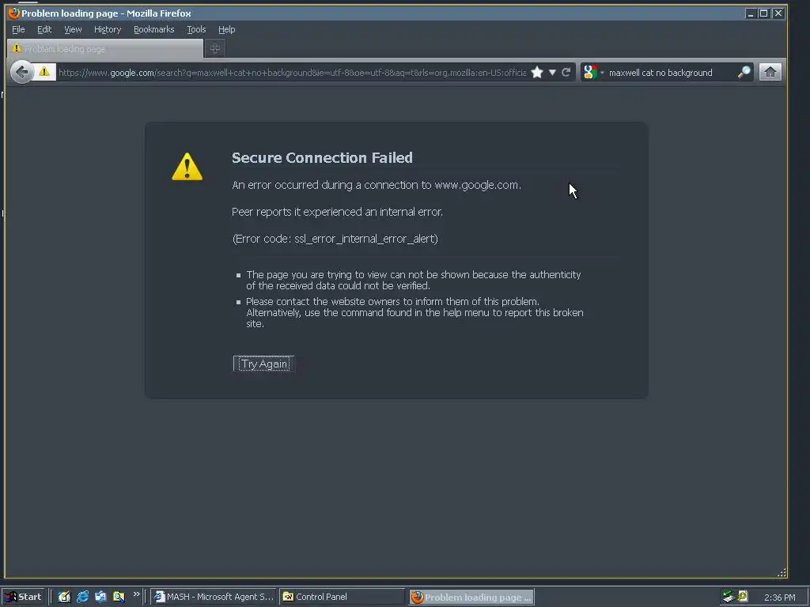Open the Edit menu

pos(44,29)
